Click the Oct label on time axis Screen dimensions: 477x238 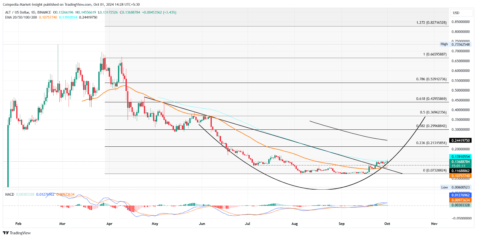point(387,224)
